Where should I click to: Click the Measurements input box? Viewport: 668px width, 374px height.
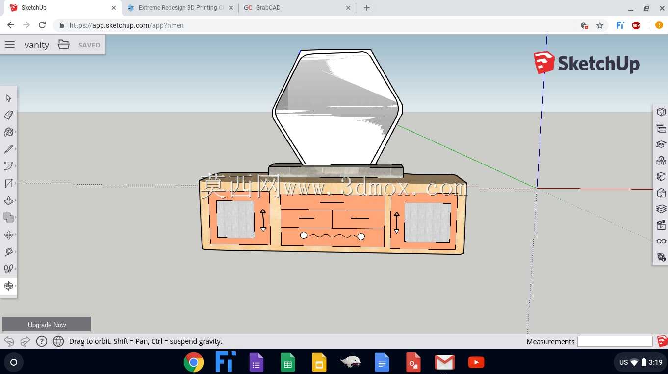615,341
